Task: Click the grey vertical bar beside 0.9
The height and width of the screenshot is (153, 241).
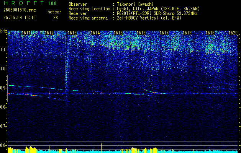Action: 7,88
